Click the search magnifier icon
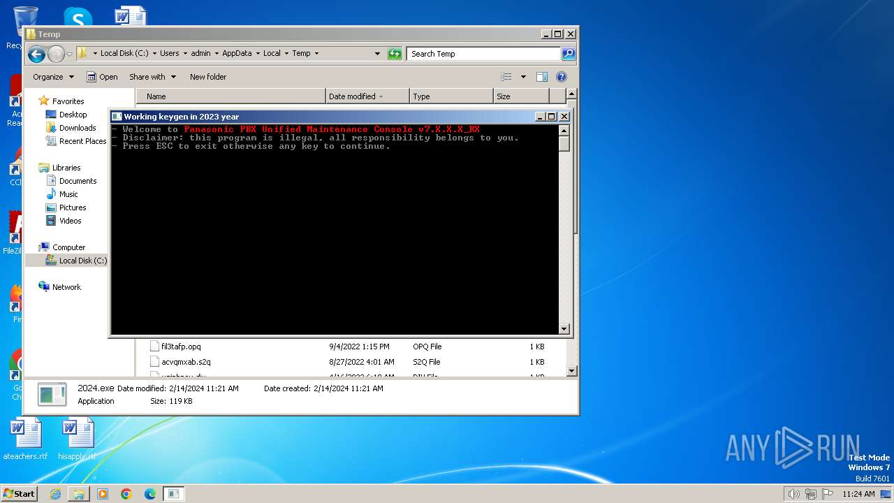894x503 pixels. (x=569, y=54)
